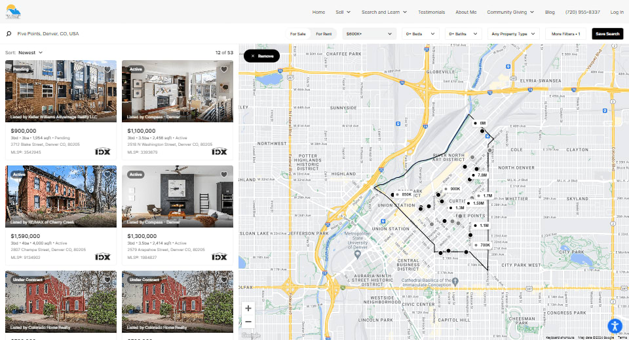
Task: Click the 1.1M map price marker
Action: [482, 226]
